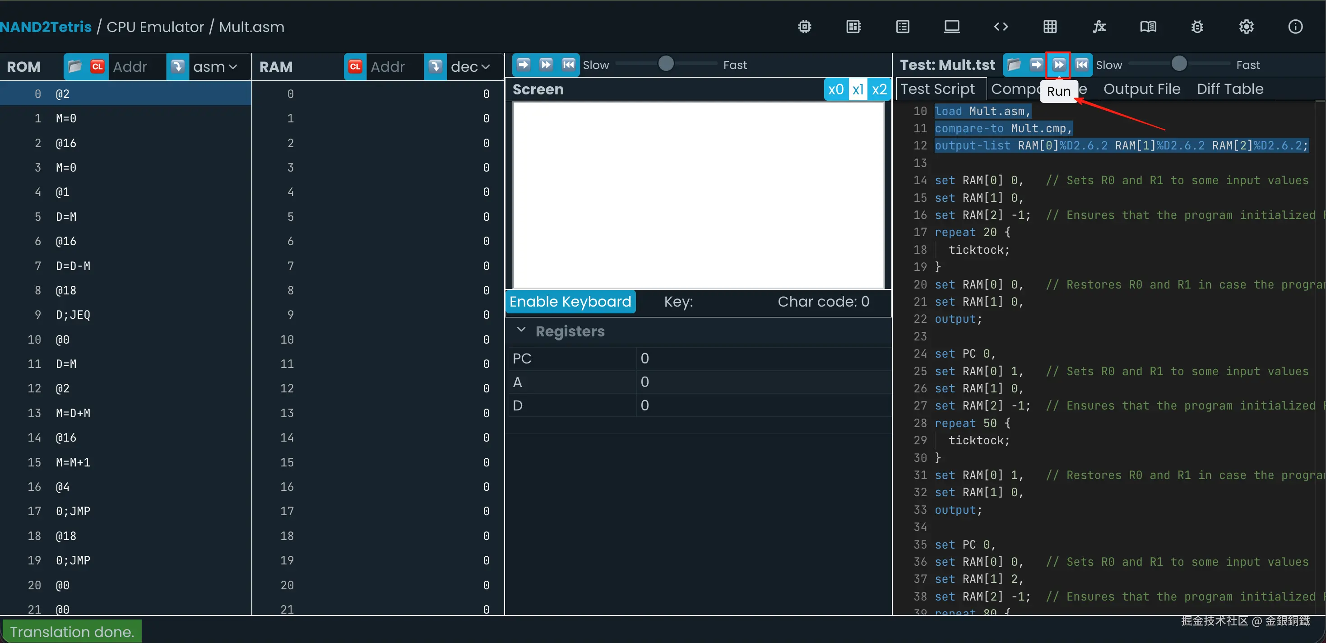The height and width of the screenshot is (643, 1326).
Task: Open the ROM load file folder icon
Action: [74, 66]
